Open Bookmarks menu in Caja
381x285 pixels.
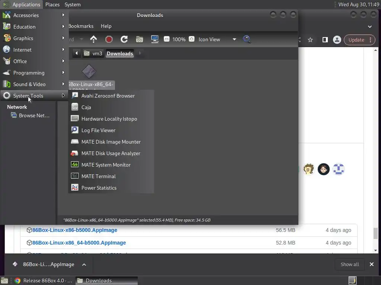click(81, 26)
